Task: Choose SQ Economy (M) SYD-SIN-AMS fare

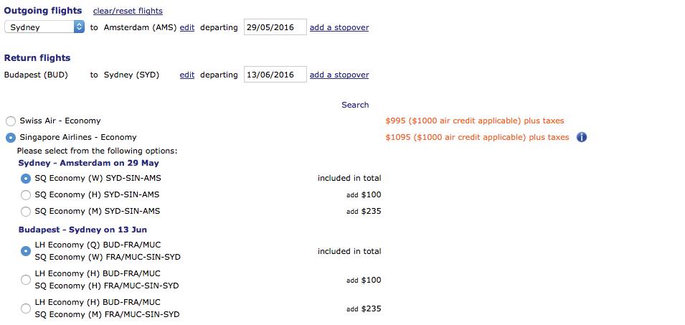Action: click(x=27, y=212)
